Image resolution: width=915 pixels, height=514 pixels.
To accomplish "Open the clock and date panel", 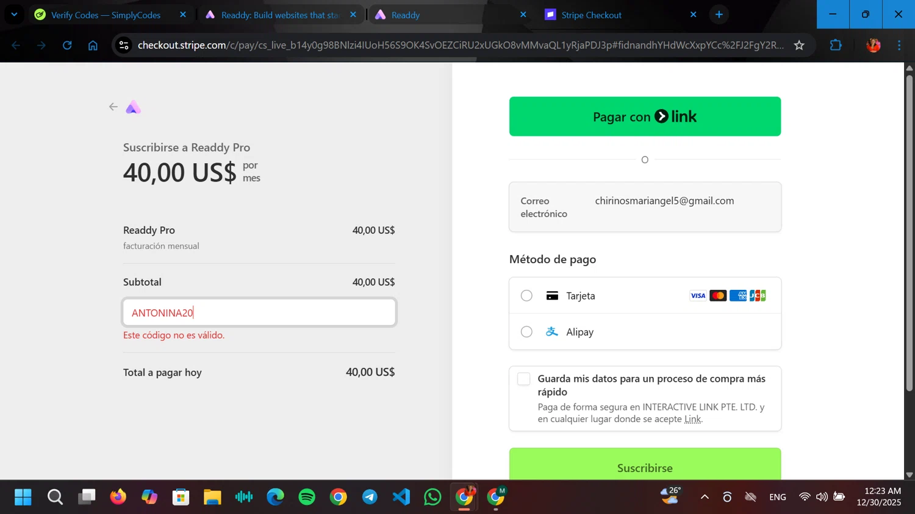I will tap(879, 497).
